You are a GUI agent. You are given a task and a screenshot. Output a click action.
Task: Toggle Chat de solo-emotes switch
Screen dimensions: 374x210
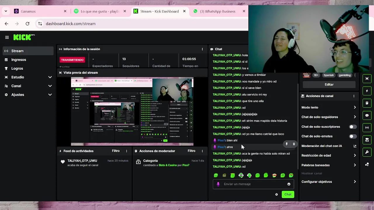click(x=353, y=136)
